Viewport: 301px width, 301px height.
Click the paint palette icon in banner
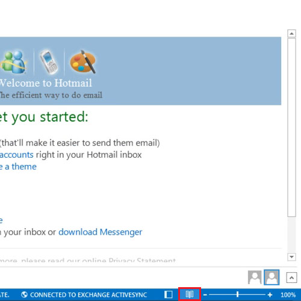pos(83,61)
